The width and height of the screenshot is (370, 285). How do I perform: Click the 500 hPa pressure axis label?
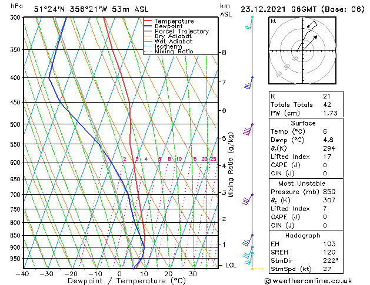(16, 124)
